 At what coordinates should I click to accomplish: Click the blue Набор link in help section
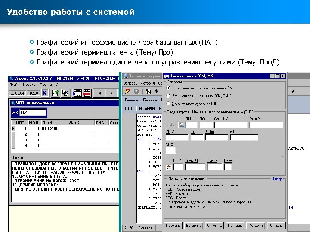point(277,179)
